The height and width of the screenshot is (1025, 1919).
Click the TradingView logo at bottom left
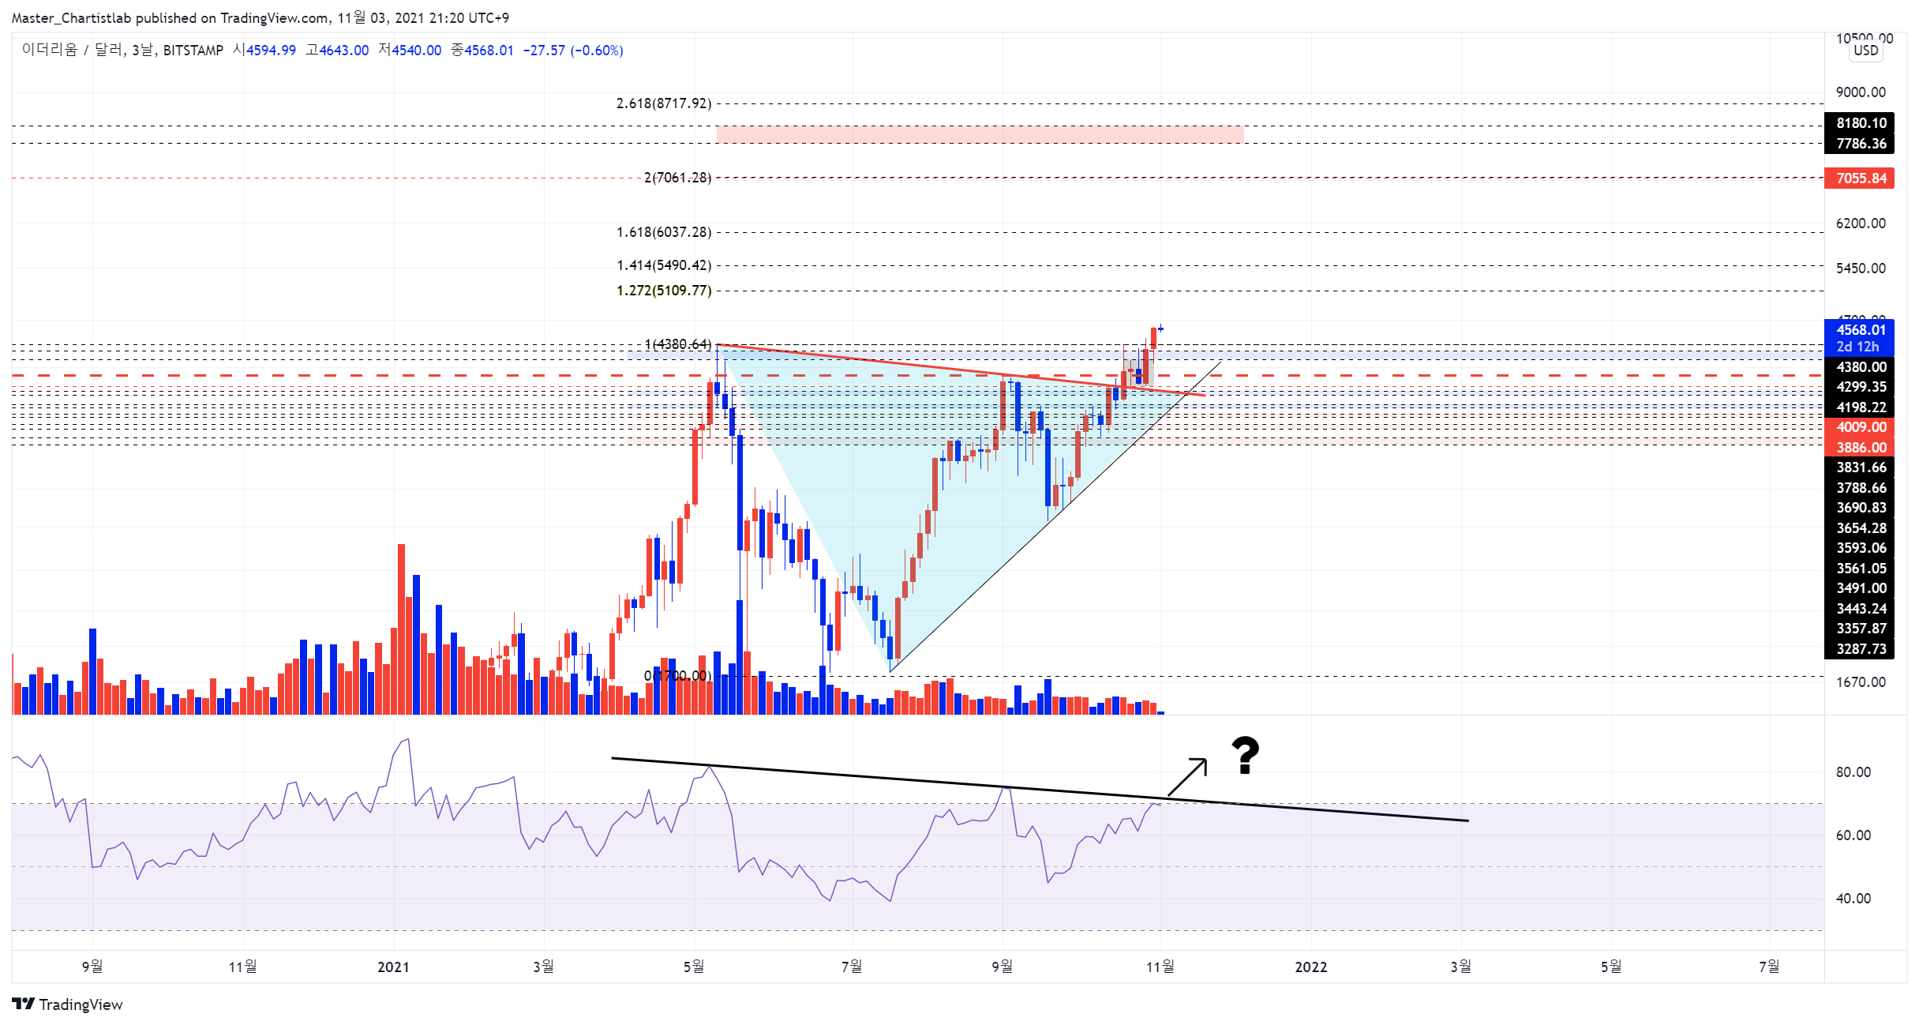click(67, 1004)
